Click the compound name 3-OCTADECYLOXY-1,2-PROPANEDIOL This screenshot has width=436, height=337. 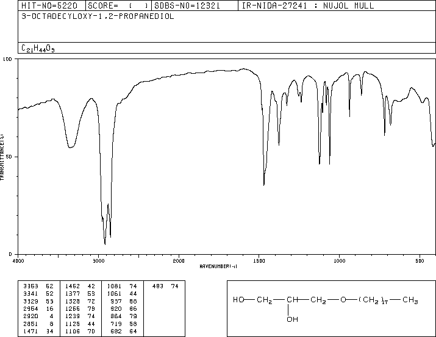pyautogui.click(x=98, y=16)
